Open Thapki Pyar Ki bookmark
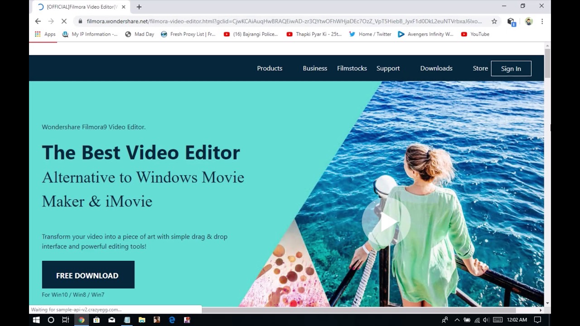 pyautogui.click(x=314, y=34)
